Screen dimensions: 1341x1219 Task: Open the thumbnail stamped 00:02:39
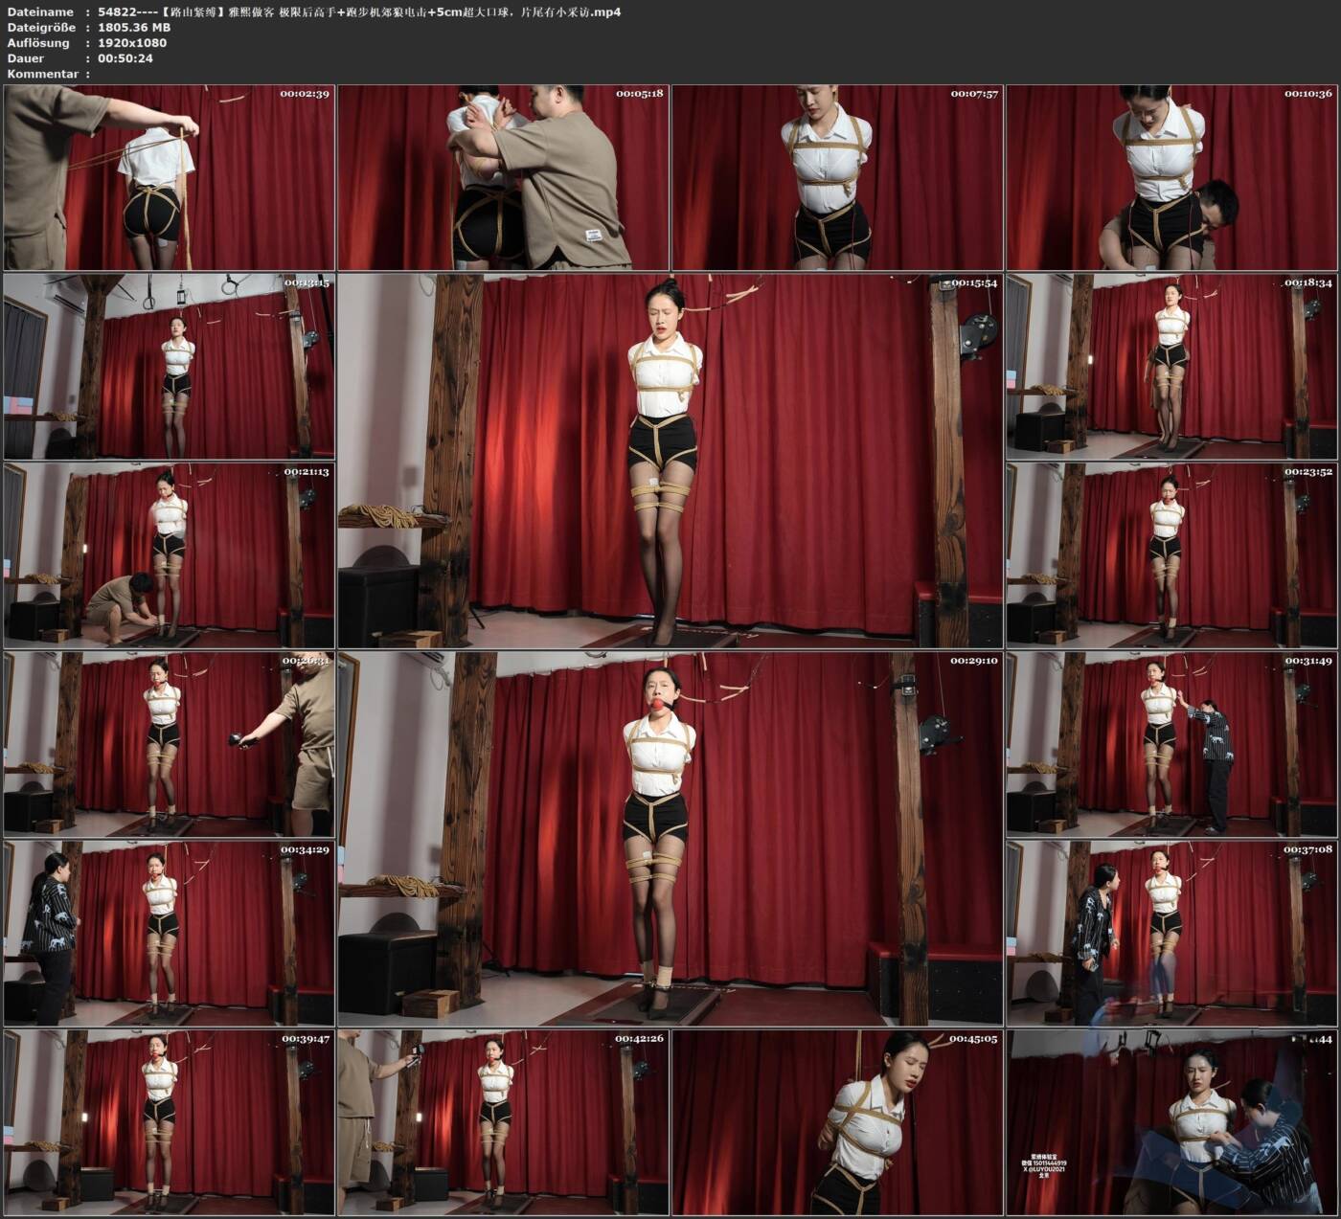click(170, 177)
